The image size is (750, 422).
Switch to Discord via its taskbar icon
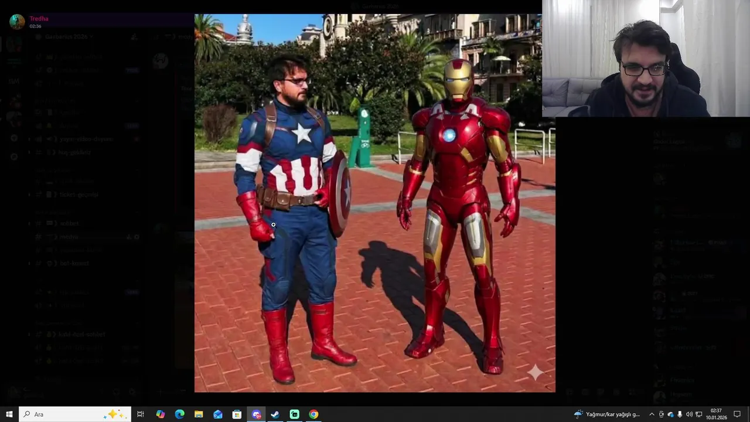256,414
